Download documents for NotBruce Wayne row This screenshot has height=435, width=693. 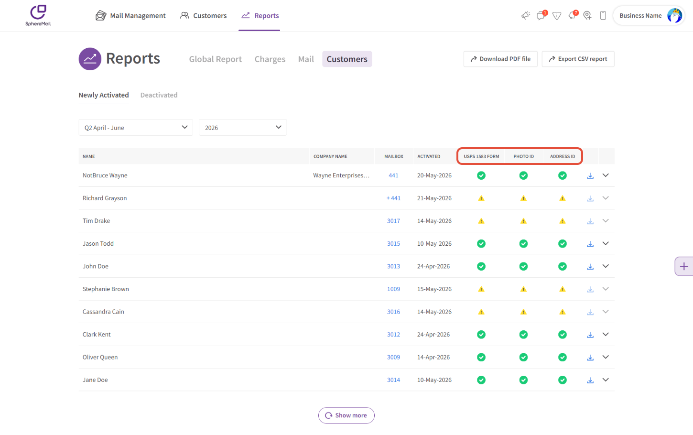pyautogui.click(x=590, y=175)
